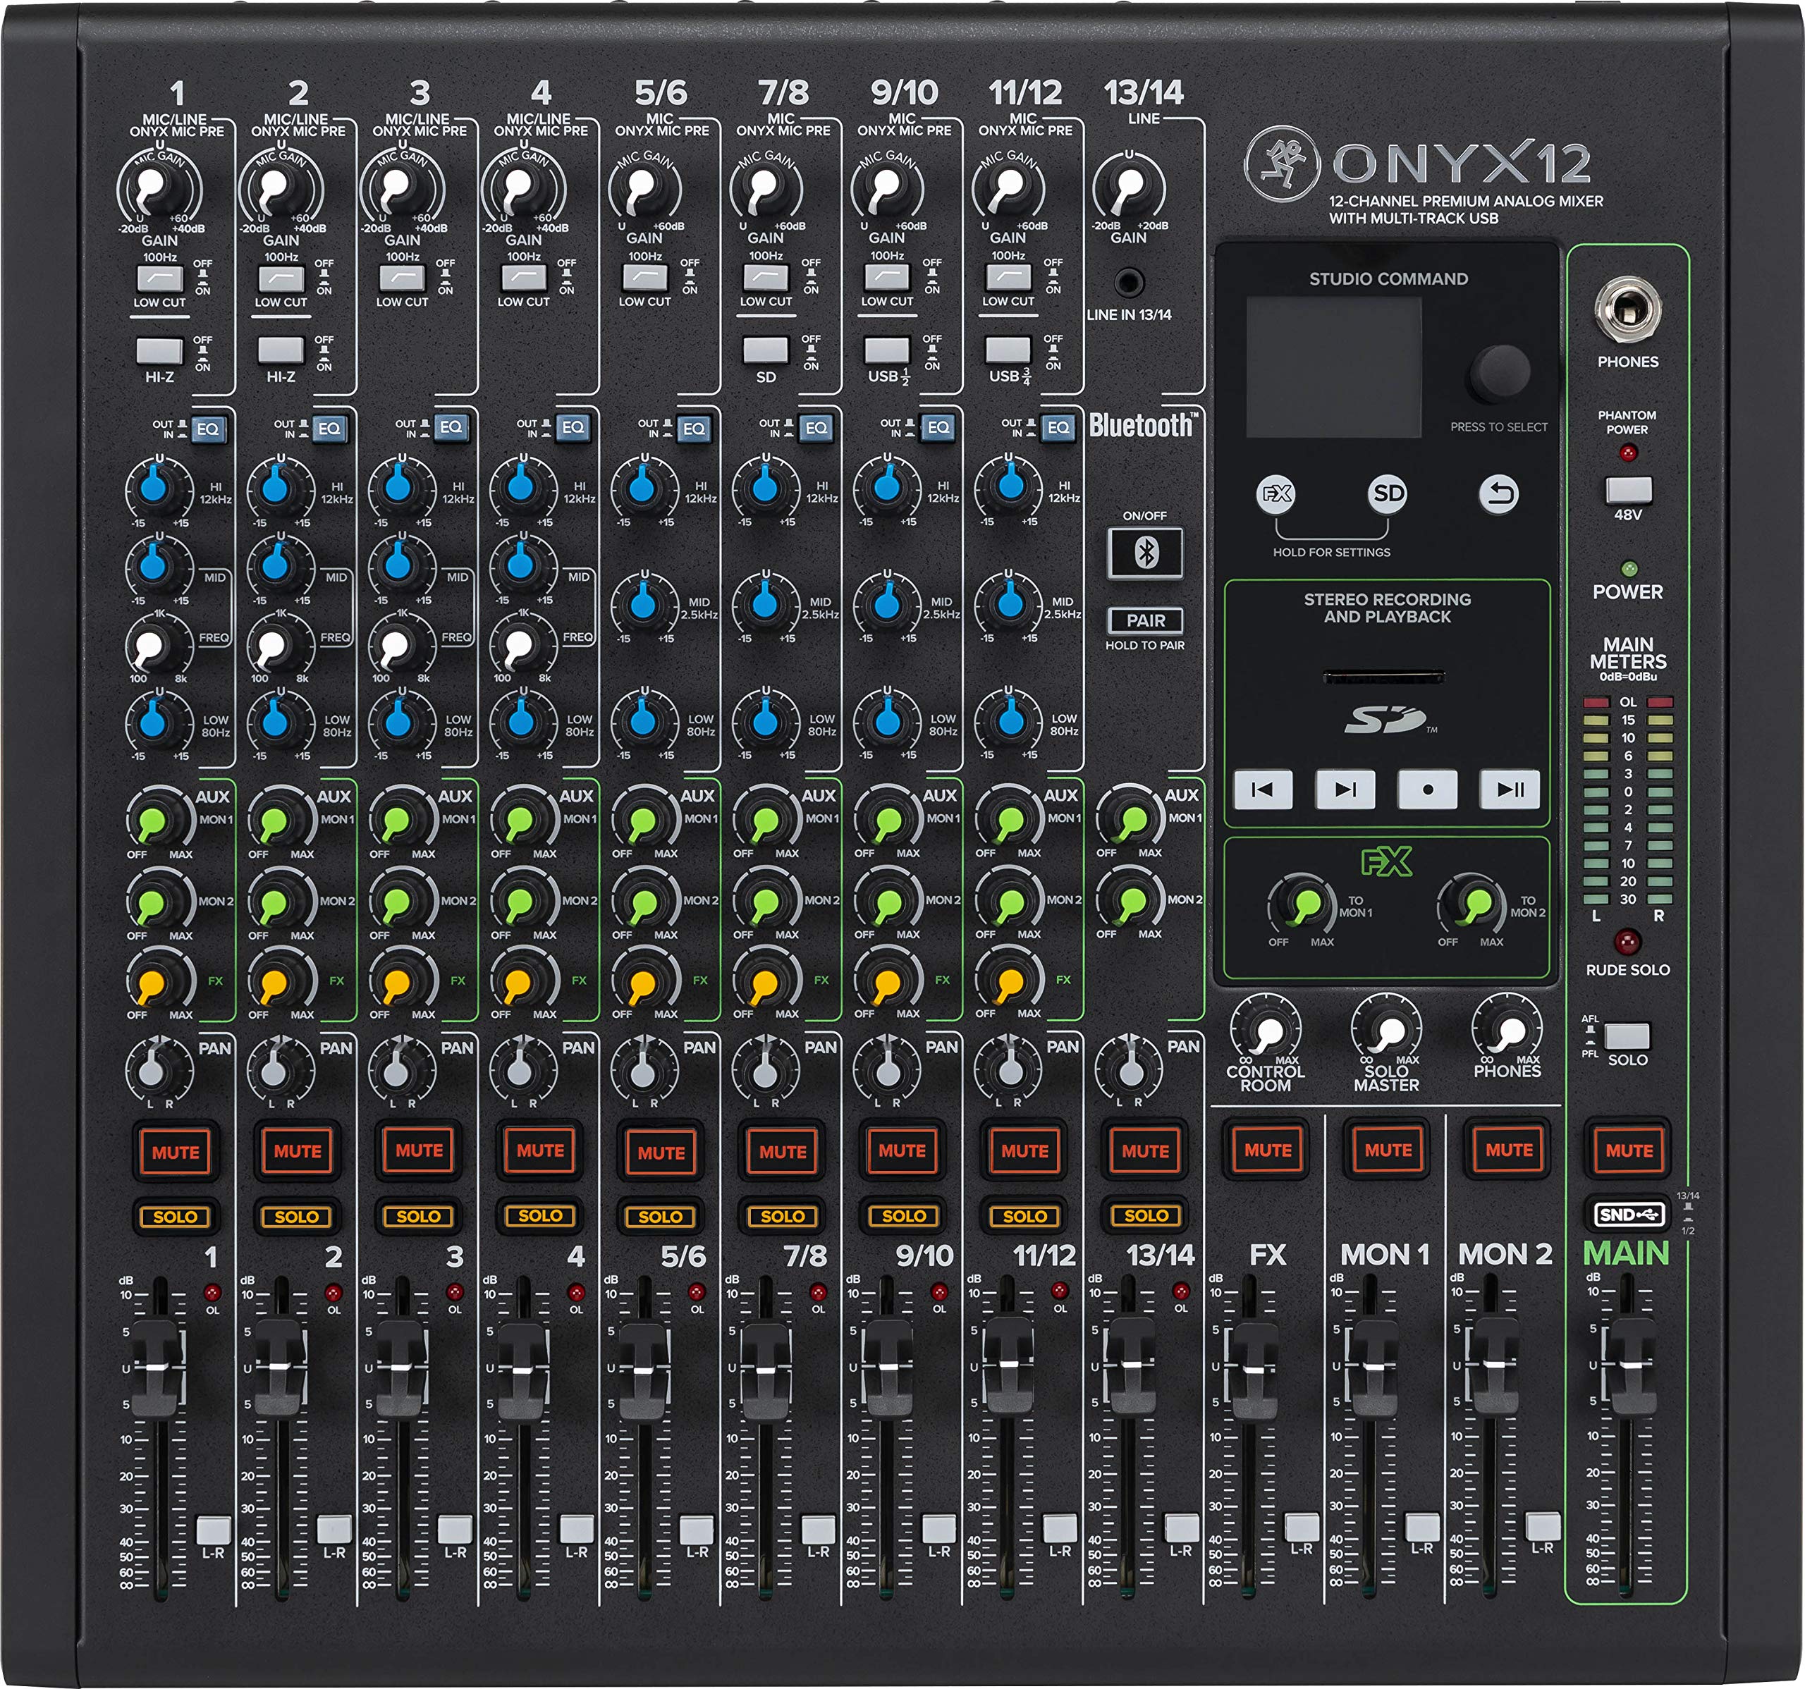The width and height of the screenshot is (1805, 1689).
Task: Hold the PAIR button for Bluetooth pairing
Action: point(1146,622)
